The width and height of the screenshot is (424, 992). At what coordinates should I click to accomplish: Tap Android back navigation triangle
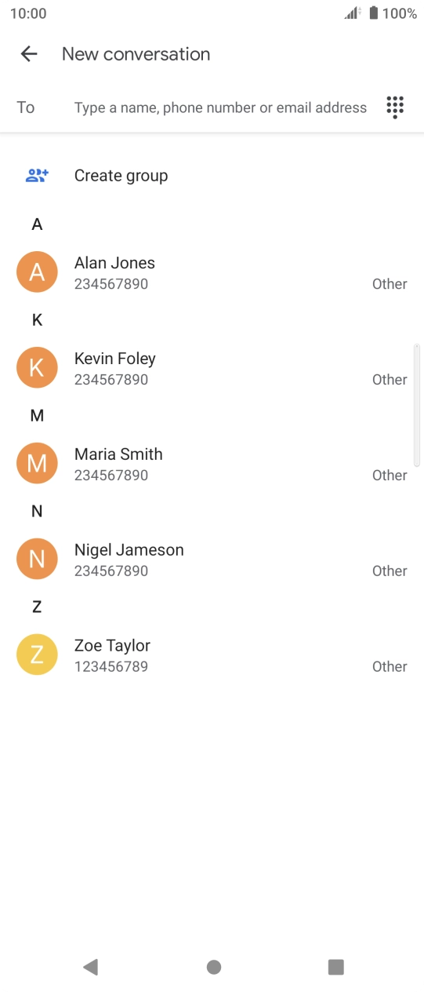pos(90,967)
